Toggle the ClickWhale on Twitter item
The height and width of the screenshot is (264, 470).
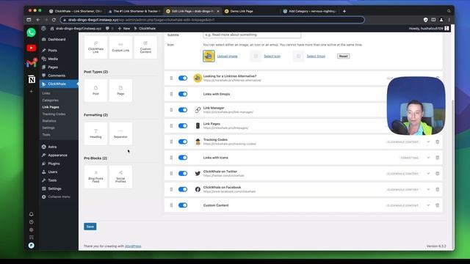point(183,173)
